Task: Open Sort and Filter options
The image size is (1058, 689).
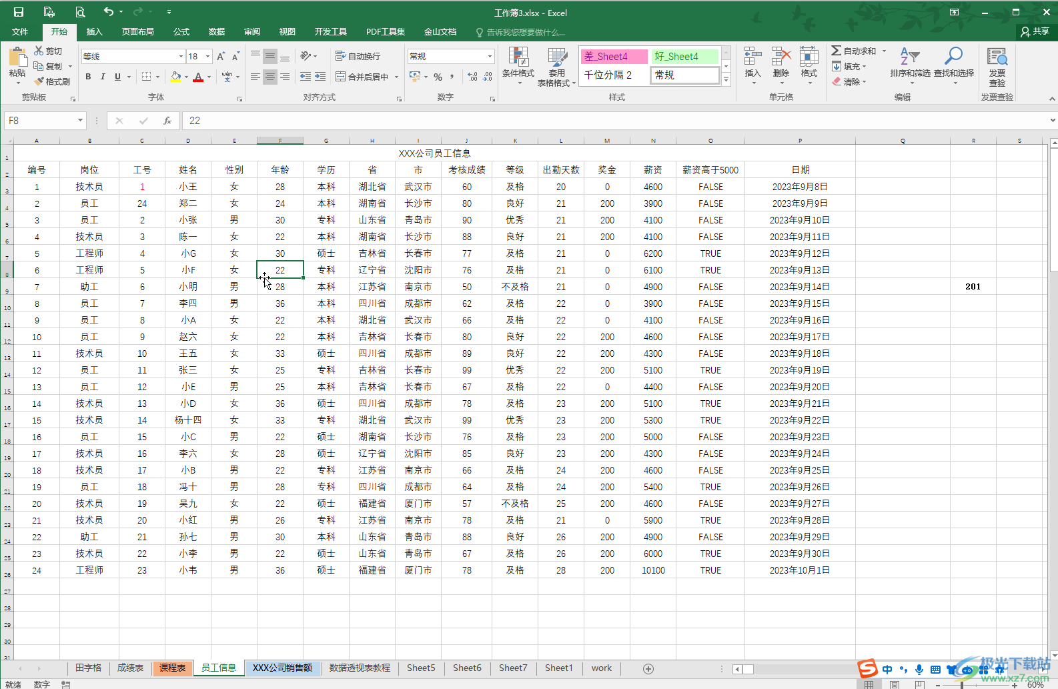Action: coord(910,64)
